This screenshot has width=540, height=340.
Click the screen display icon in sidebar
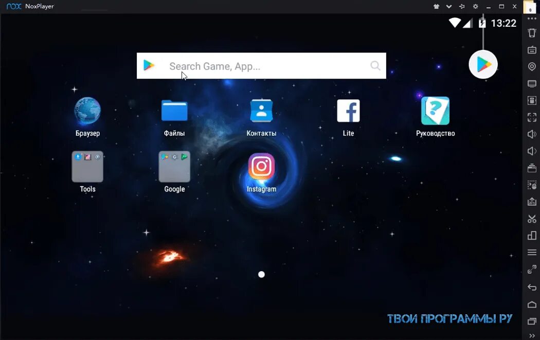pyautogui.click(x=532, y=84)
